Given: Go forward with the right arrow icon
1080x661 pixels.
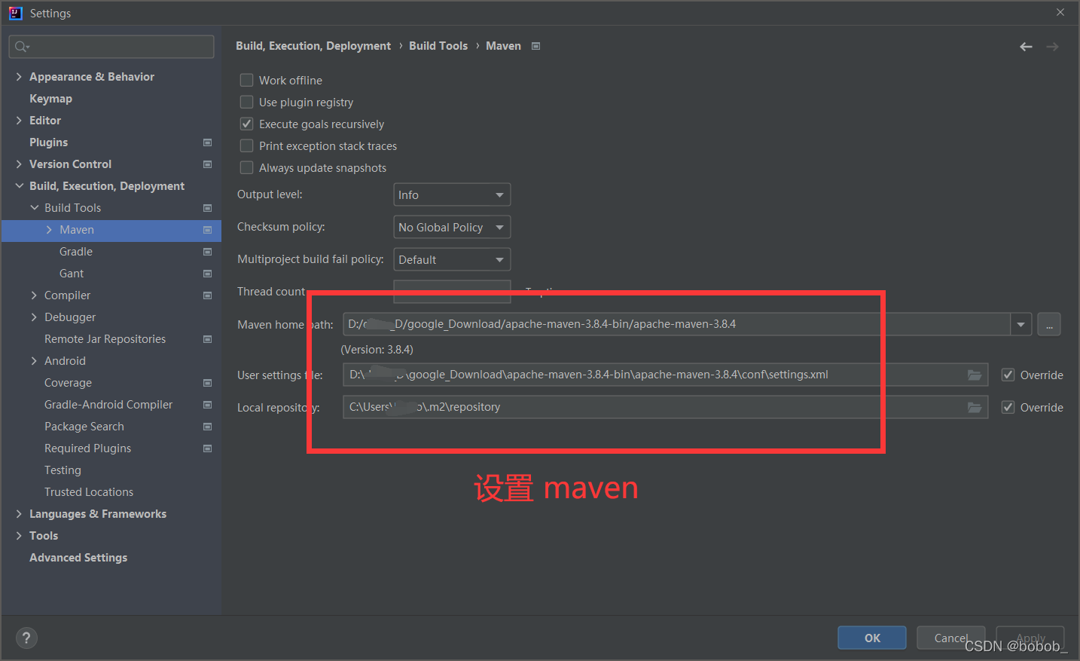Looking at the screenshot, I should 1052,47.
